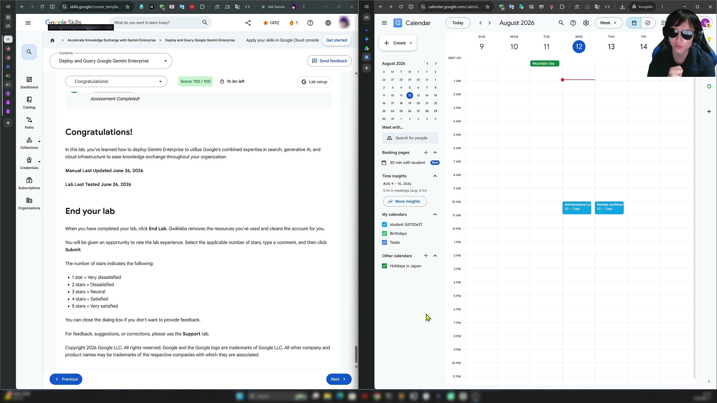The height and width of the screenshot is (403, 717).
Task: Click the sidebar search button in Skills
Action: point(29,52)
